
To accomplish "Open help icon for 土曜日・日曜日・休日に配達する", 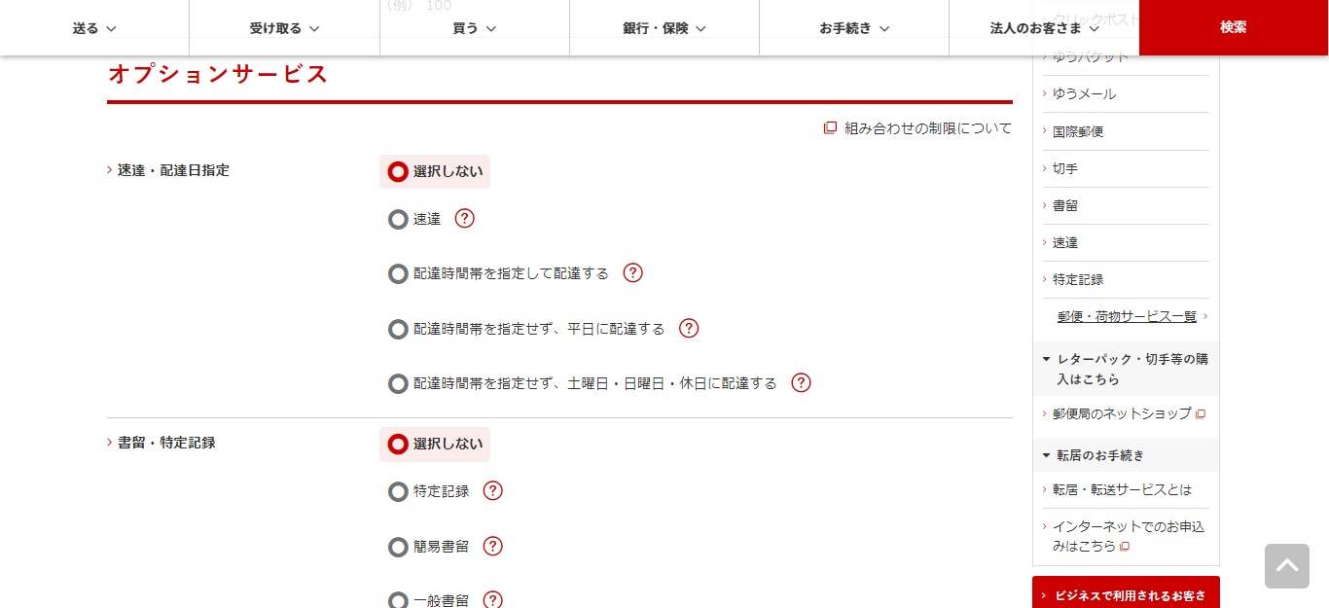I will 802,382.
